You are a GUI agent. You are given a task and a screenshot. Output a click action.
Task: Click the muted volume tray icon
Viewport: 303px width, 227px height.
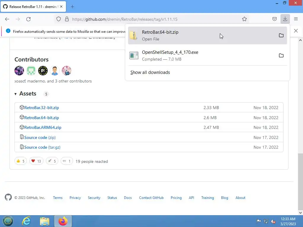pos(273,221)
